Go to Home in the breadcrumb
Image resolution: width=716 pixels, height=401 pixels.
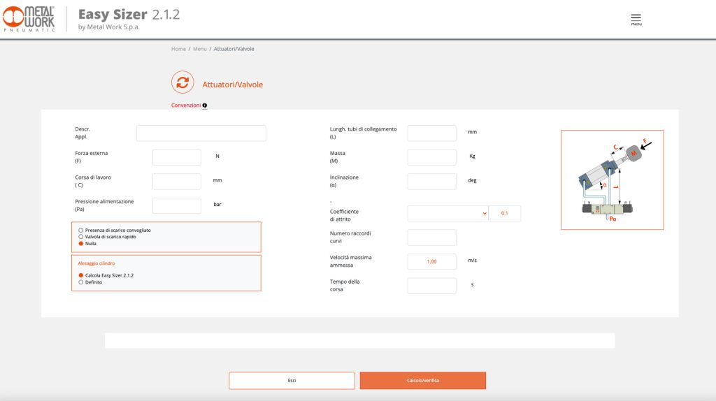[178, 49]
